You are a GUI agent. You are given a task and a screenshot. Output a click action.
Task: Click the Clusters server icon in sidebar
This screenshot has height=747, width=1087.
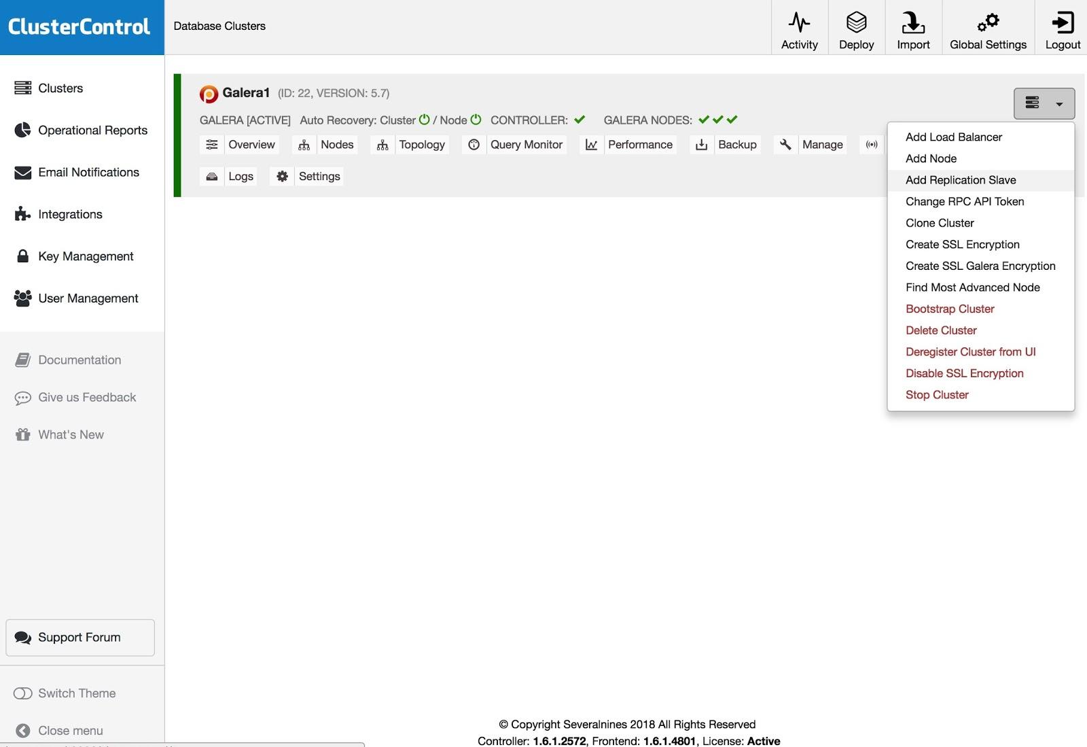tap(23, 88)
